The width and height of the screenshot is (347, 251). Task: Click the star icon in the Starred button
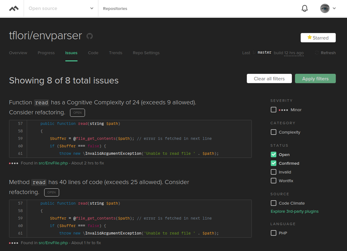(309, 37)
